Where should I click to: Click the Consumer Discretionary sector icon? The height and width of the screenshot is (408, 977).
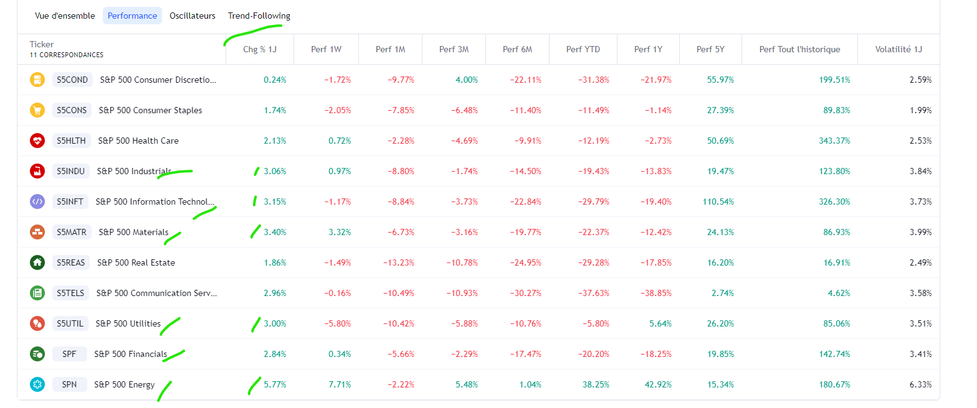37,80
